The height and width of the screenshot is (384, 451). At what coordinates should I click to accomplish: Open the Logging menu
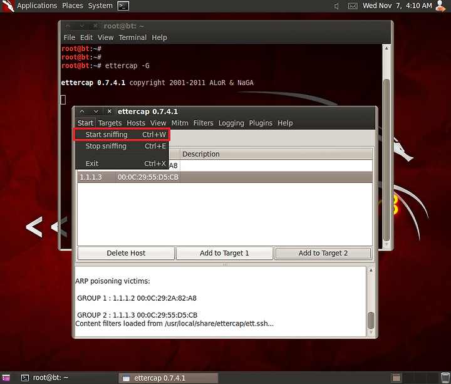click(x=231, y=123)
